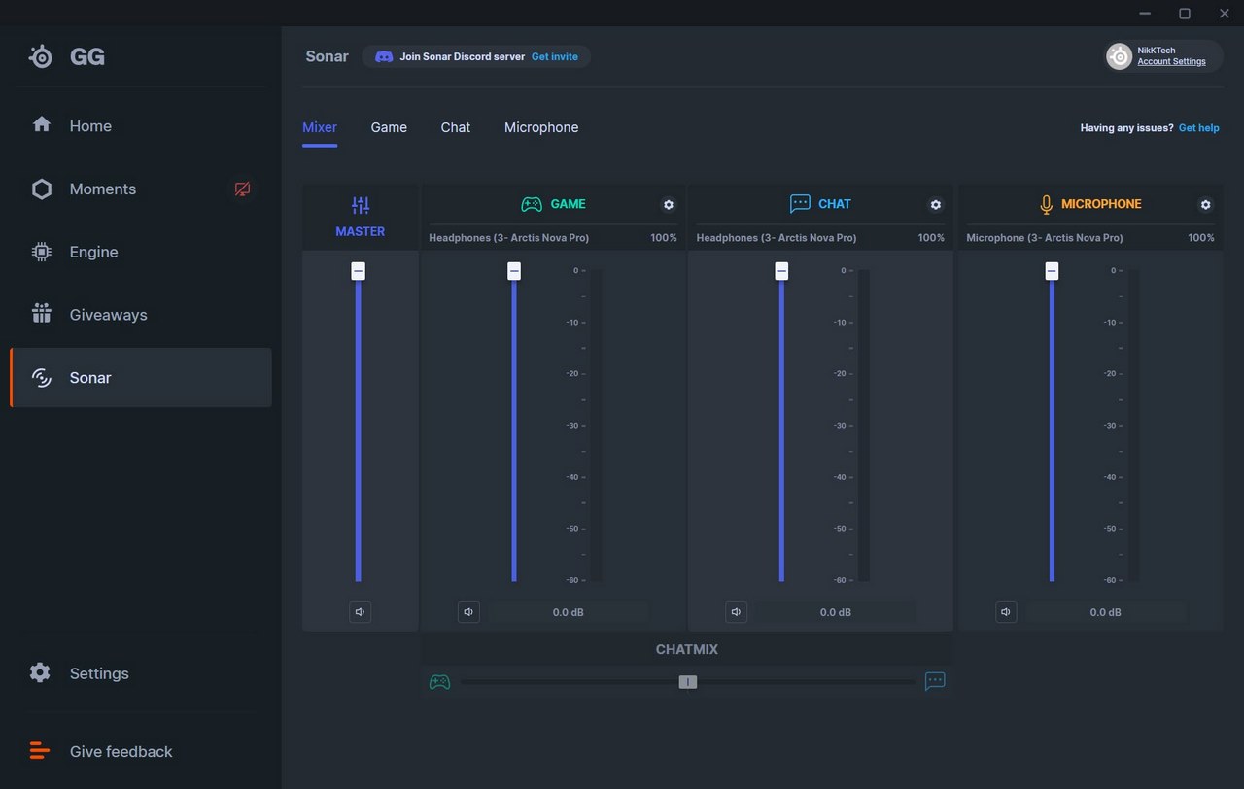1244x789 pixels.
Task: Open Chat channel settings gear
Action: tap(935, 205)
